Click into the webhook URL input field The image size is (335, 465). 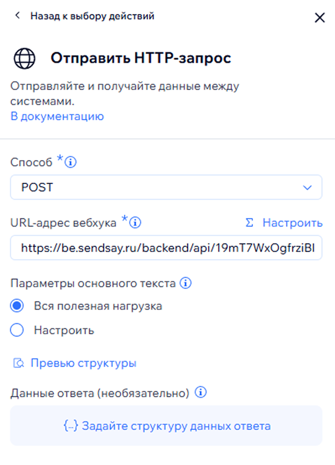(166, 248)
